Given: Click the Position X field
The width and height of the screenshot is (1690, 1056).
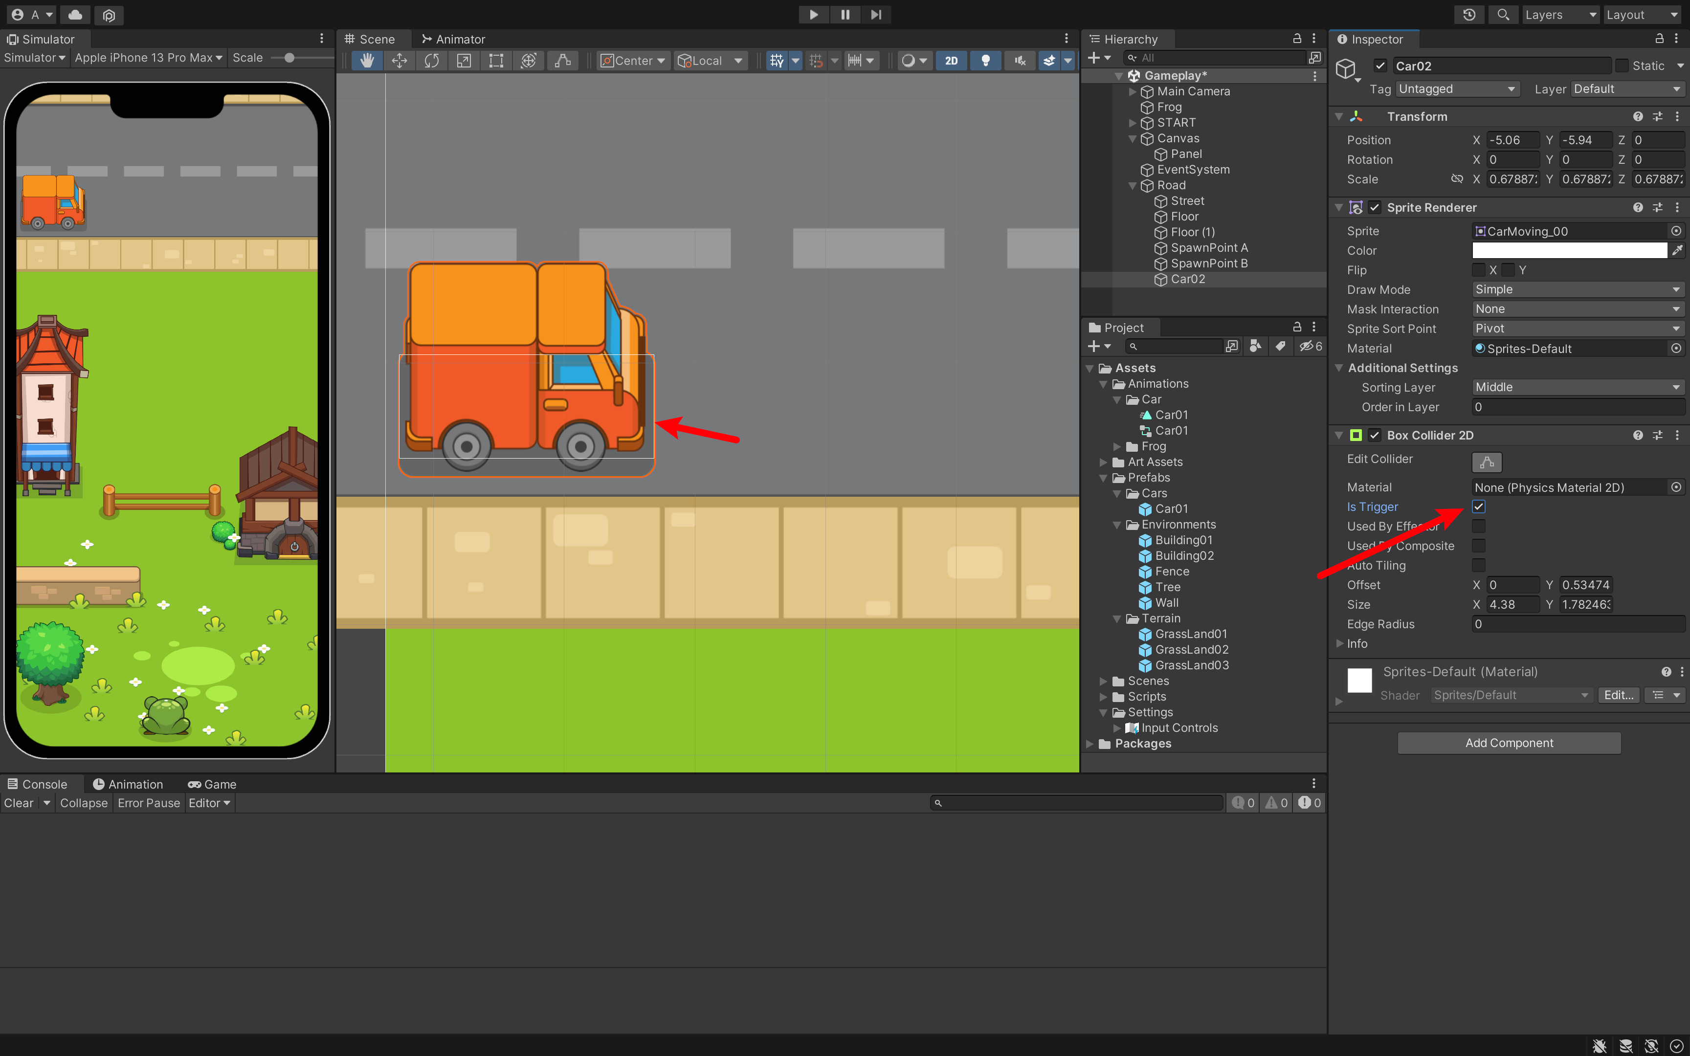Looking at the screenshot, I should click(1512, 140).
